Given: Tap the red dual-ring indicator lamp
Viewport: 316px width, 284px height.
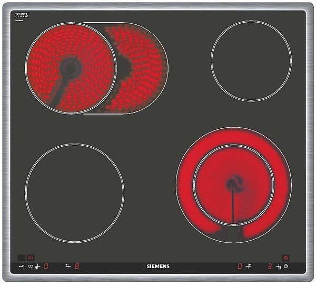Looking at the screenshot, I should tap(285, 258).
